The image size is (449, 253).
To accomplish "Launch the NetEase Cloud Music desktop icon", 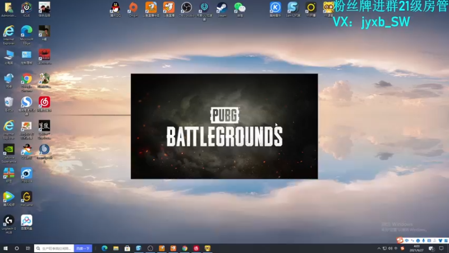I will pyautogui.click(x=44, y=104).
